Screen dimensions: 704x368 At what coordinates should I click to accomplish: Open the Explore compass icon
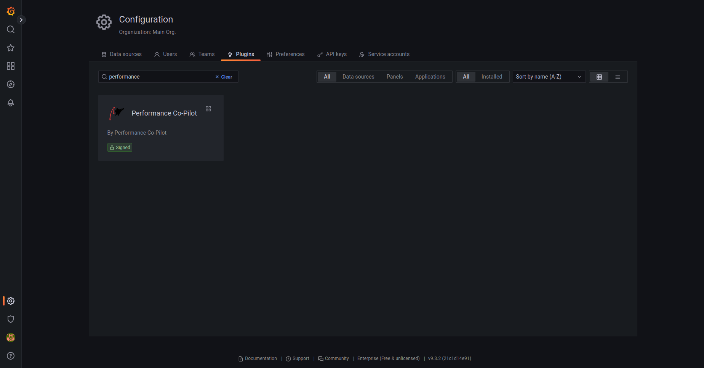[x=11, y=84]
